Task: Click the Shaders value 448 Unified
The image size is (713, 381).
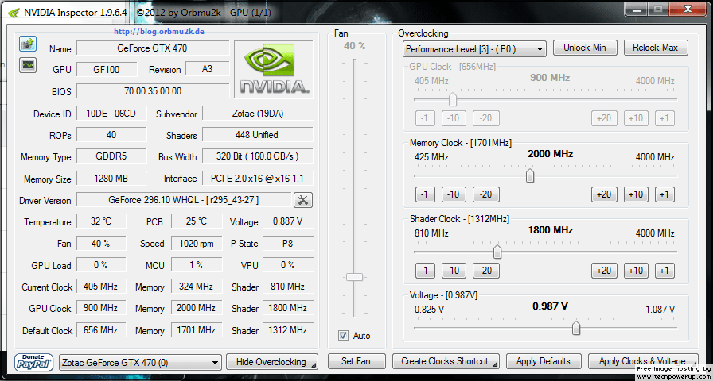Action: tap(258, 135)
